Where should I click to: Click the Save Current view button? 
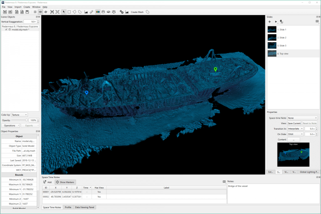coord(294,123)
